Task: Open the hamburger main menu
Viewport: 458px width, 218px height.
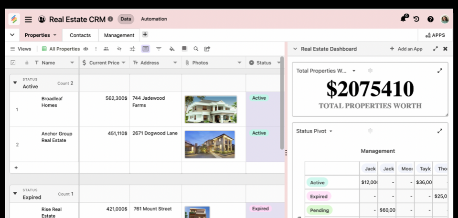Action: [28, 20]
